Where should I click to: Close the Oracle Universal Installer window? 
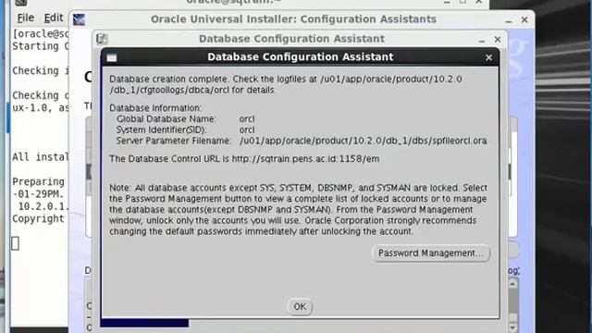pos(524,19)
